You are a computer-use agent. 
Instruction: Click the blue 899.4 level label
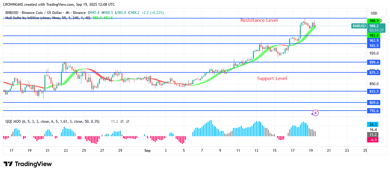pos(374,62)
